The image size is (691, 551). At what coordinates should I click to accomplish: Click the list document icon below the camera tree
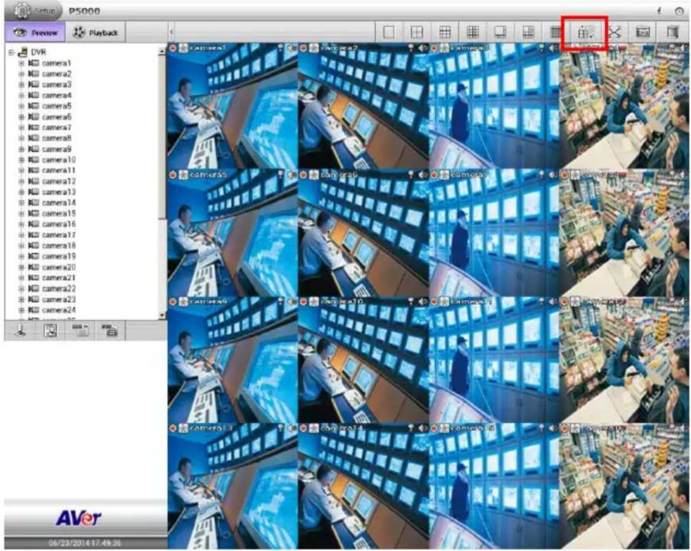pyautogui.click(x=80, y=330)
